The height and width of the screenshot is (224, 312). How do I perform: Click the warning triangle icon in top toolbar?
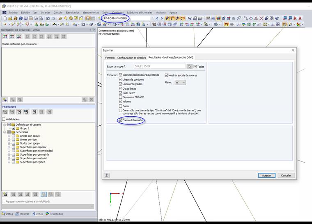tap(256, 18)
